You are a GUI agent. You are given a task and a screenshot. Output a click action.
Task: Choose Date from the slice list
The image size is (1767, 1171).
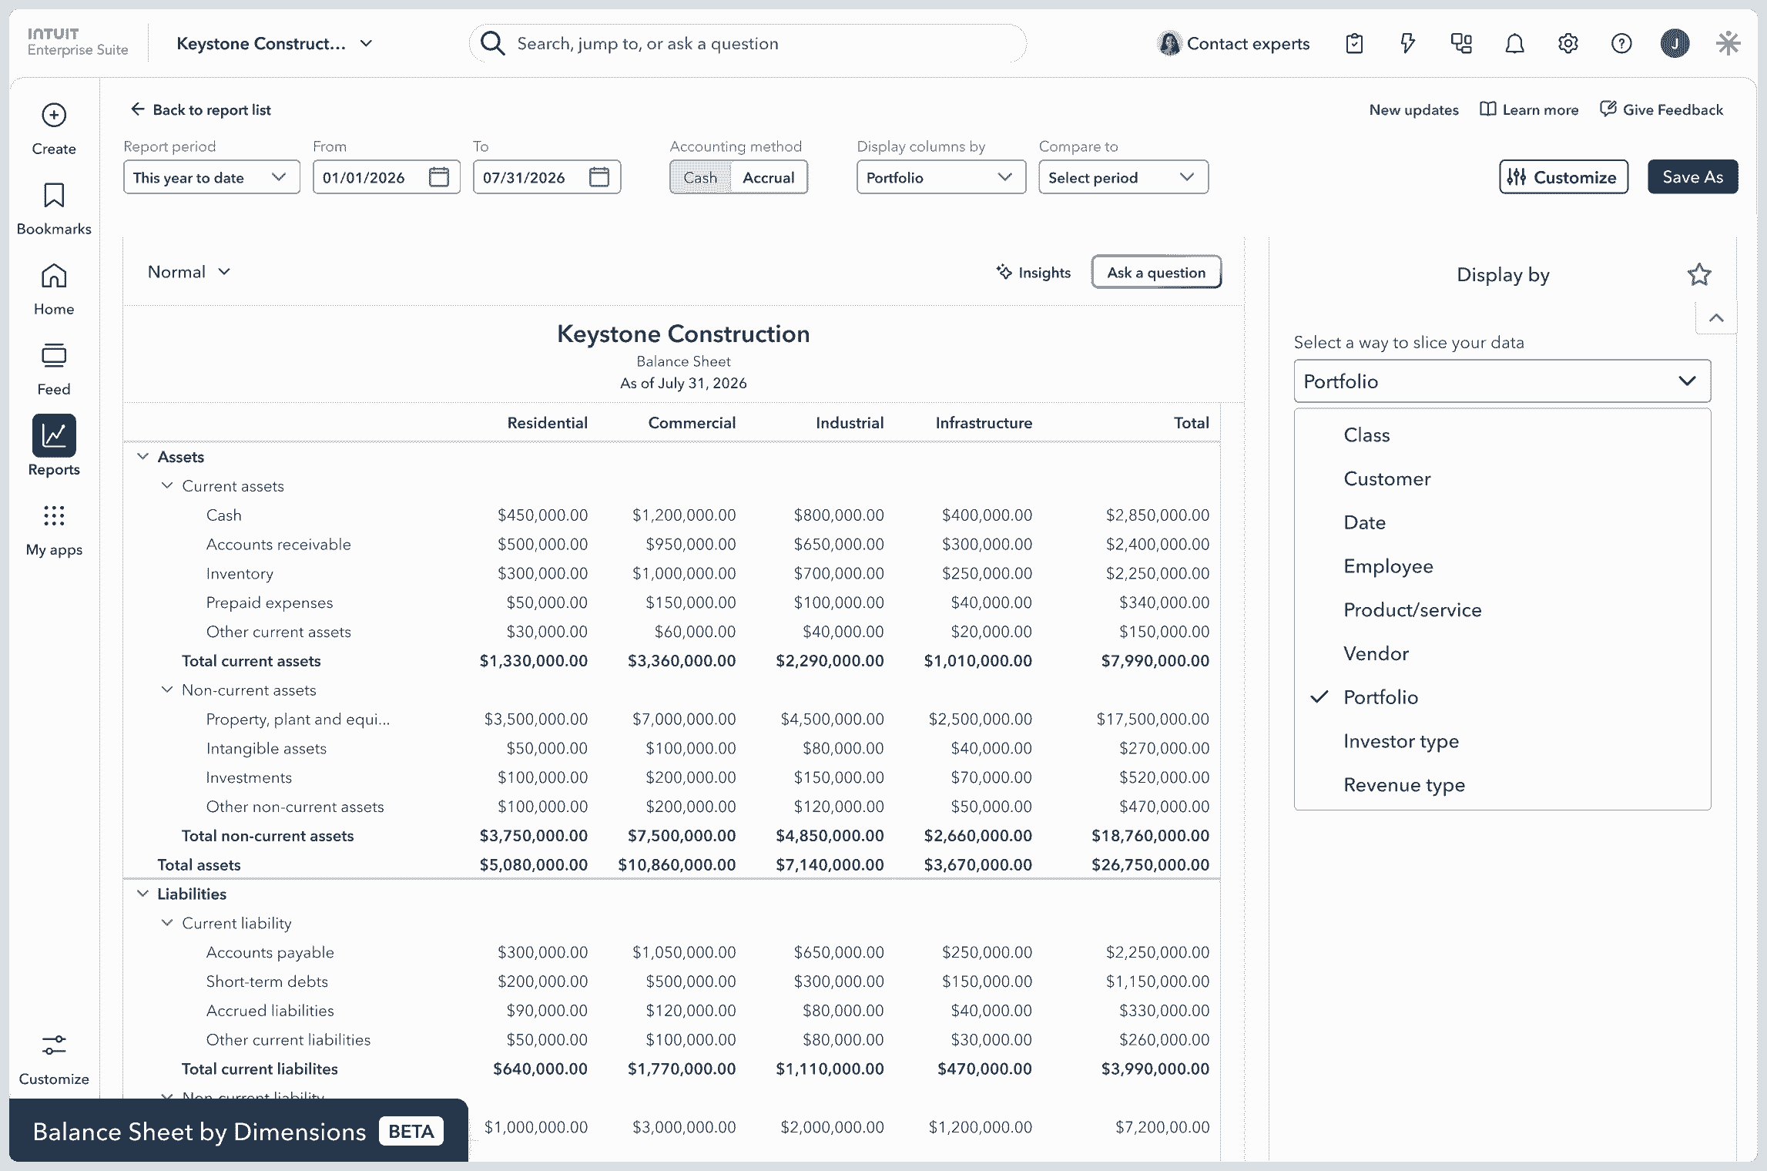pyautogui.click(x=1502, y=522)
